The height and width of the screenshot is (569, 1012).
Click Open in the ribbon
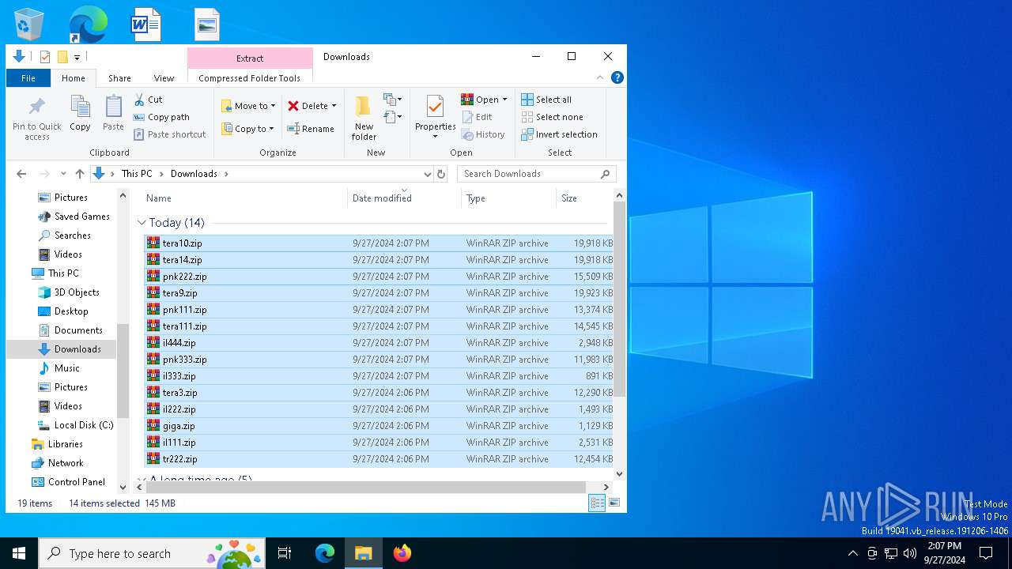coord(480,100)
